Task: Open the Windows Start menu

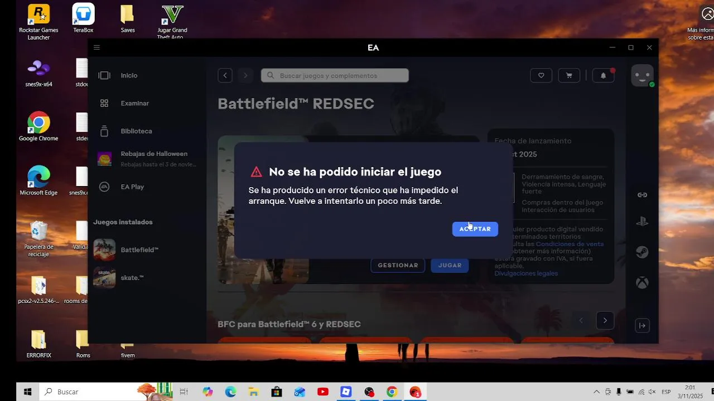Action: tap(27, 392)
